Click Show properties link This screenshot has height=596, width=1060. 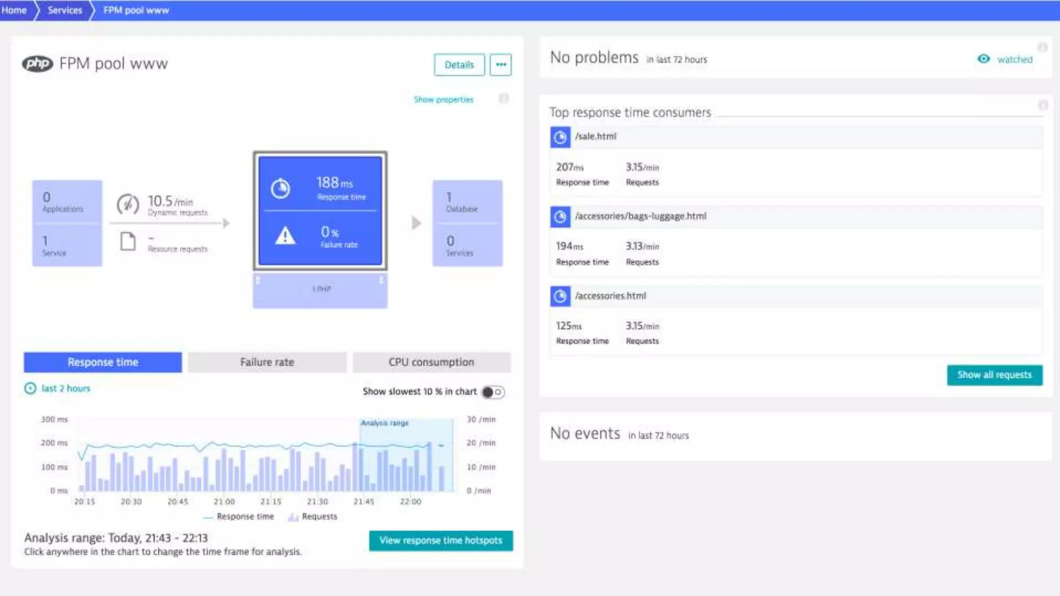click(443, 99)
